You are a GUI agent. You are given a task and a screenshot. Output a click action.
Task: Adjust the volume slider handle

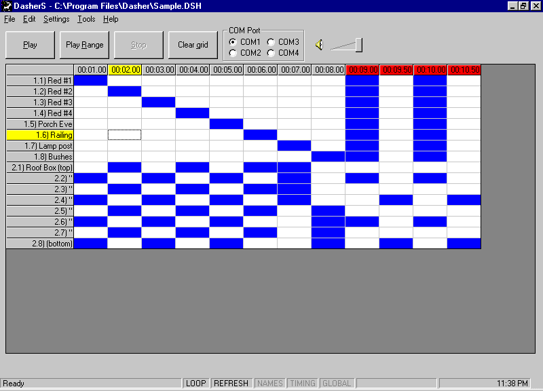coord(358,45)
